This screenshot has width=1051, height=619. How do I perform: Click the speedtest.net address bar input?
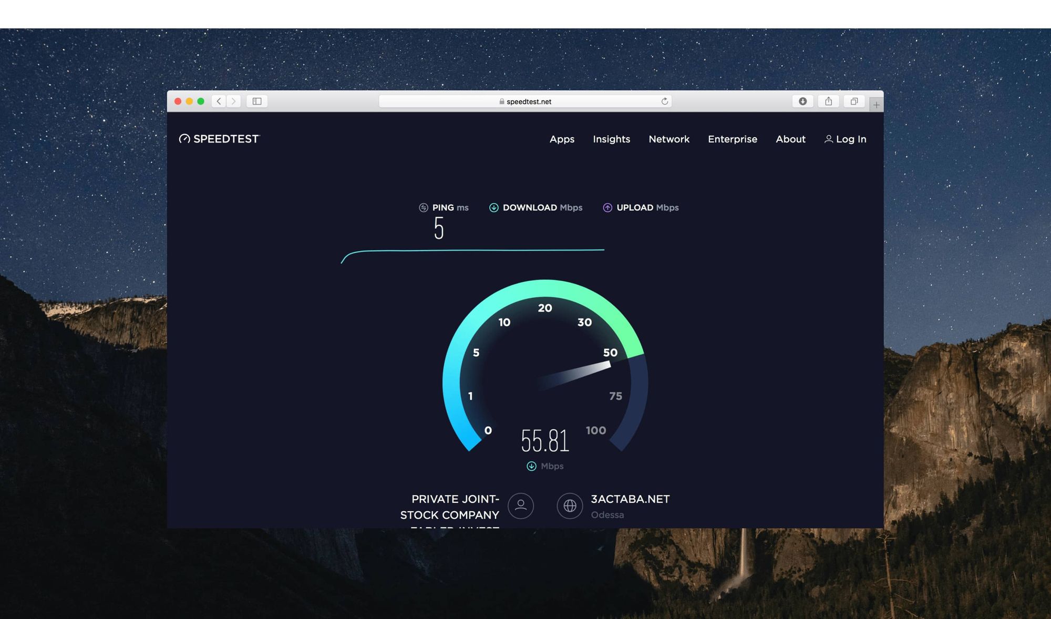[x=525, y=101]
